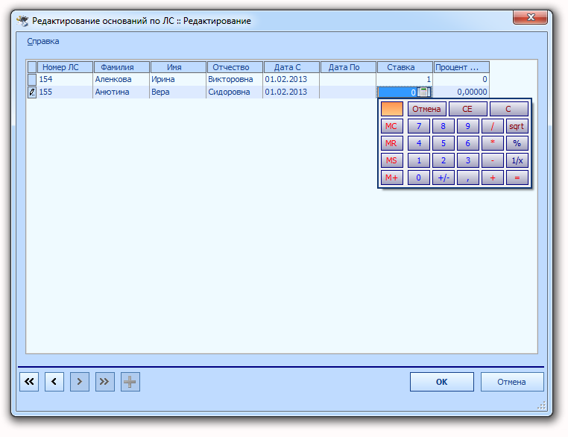Click the bottom Отмена cancel button

512,382
